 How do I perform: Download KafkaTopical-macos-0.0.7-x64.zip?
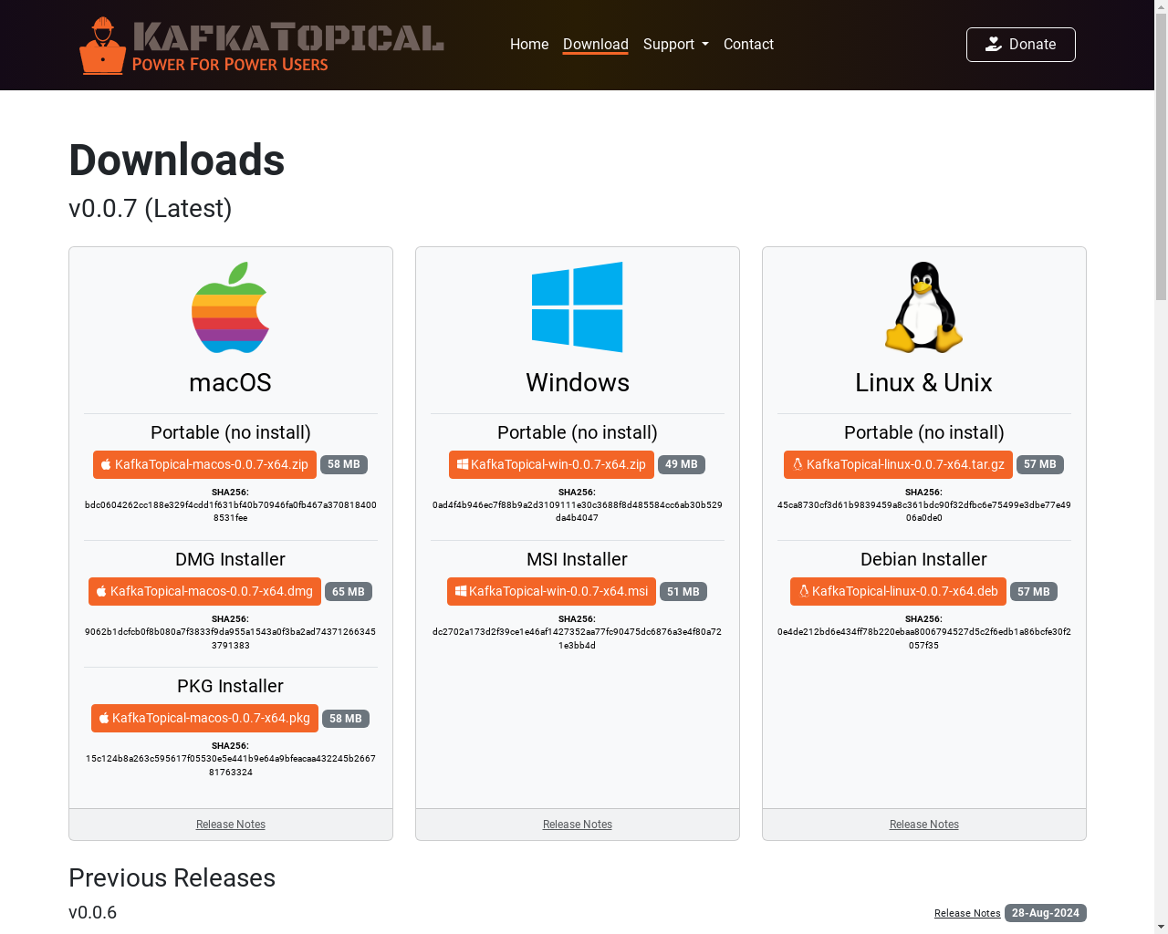(x=204, y=464)
